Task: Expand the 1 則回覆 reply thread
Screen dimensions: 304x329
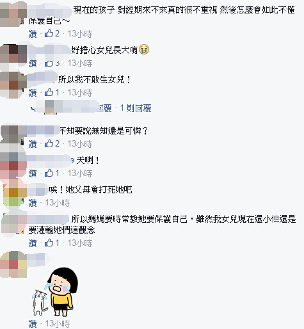Action: 136,108
